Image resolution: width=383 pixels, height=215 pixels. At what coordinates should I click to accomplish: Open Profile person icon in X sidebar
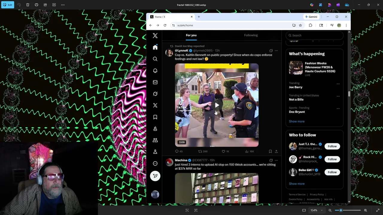tap(155, 152)
